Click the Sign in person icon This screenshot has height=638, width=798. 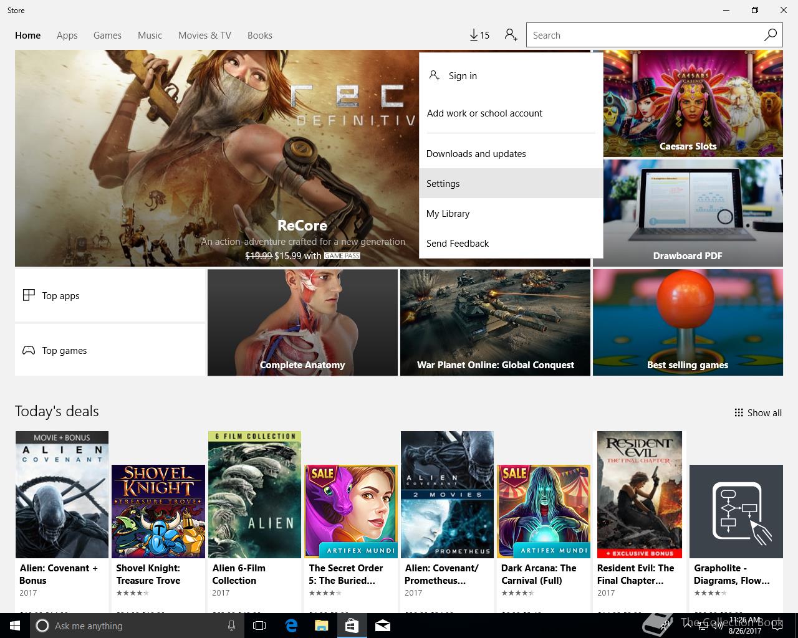tap(435, 75)
